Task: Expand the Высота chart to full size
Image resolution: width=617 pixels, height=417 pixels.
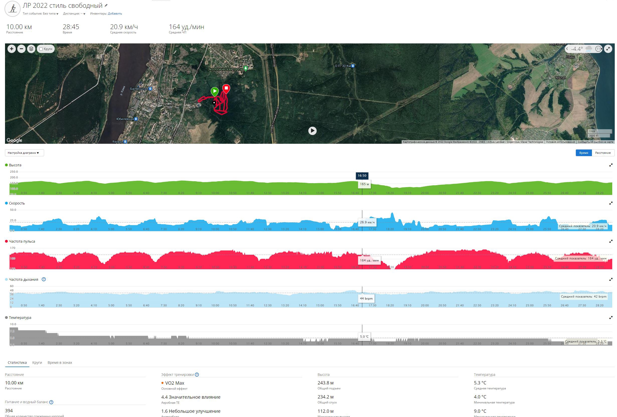Action: click(x=611, y=165)
